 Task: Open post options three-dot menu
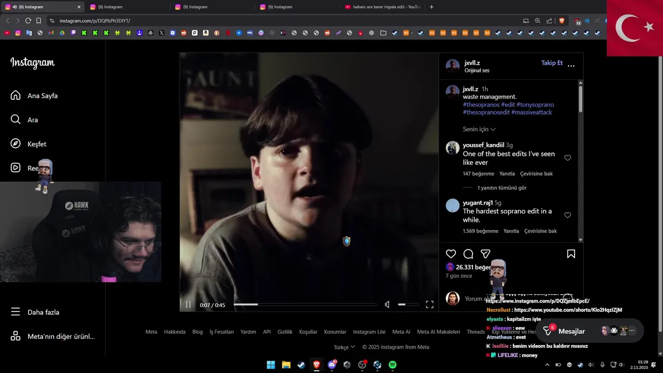[x=571, y=66]
